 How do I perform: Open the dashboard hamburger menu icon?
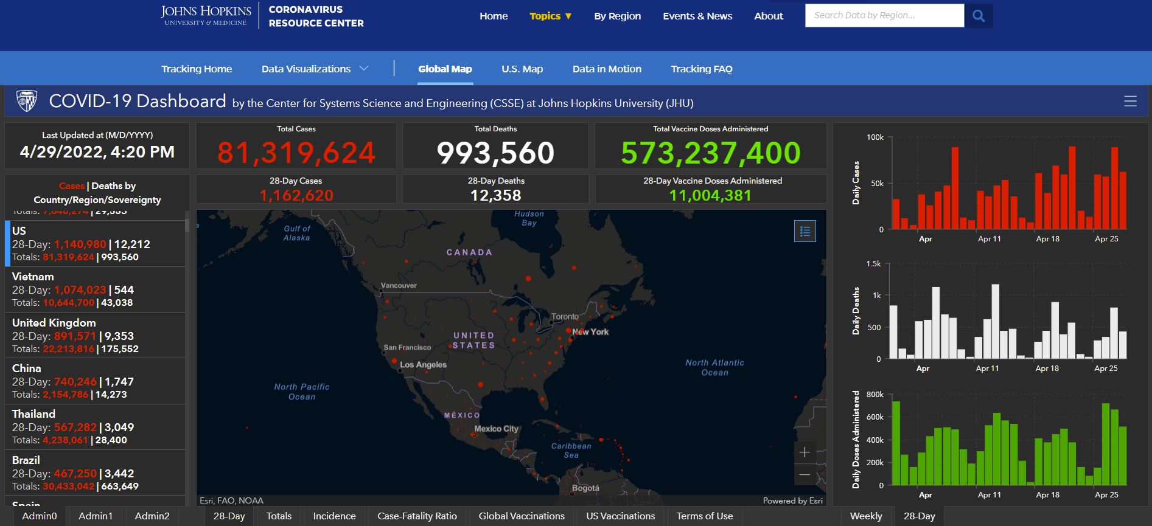(x=1130, y=102)
